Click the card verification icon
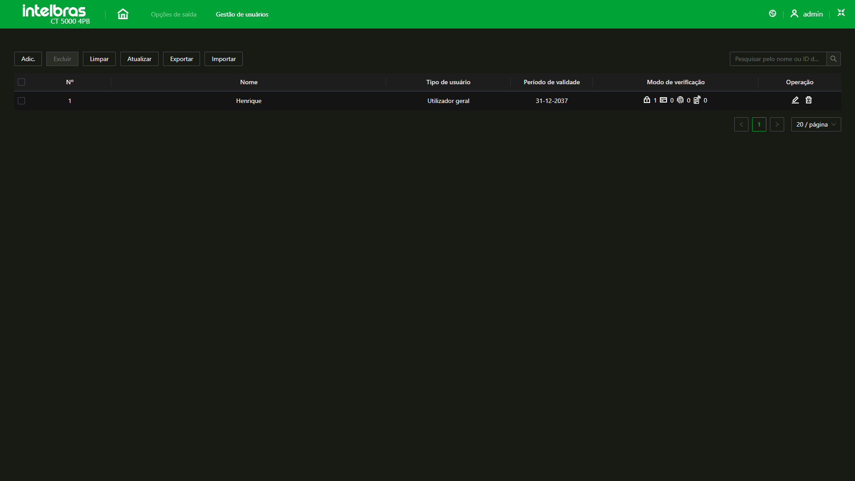Viewport: 855px width, 481px height. 663,100
